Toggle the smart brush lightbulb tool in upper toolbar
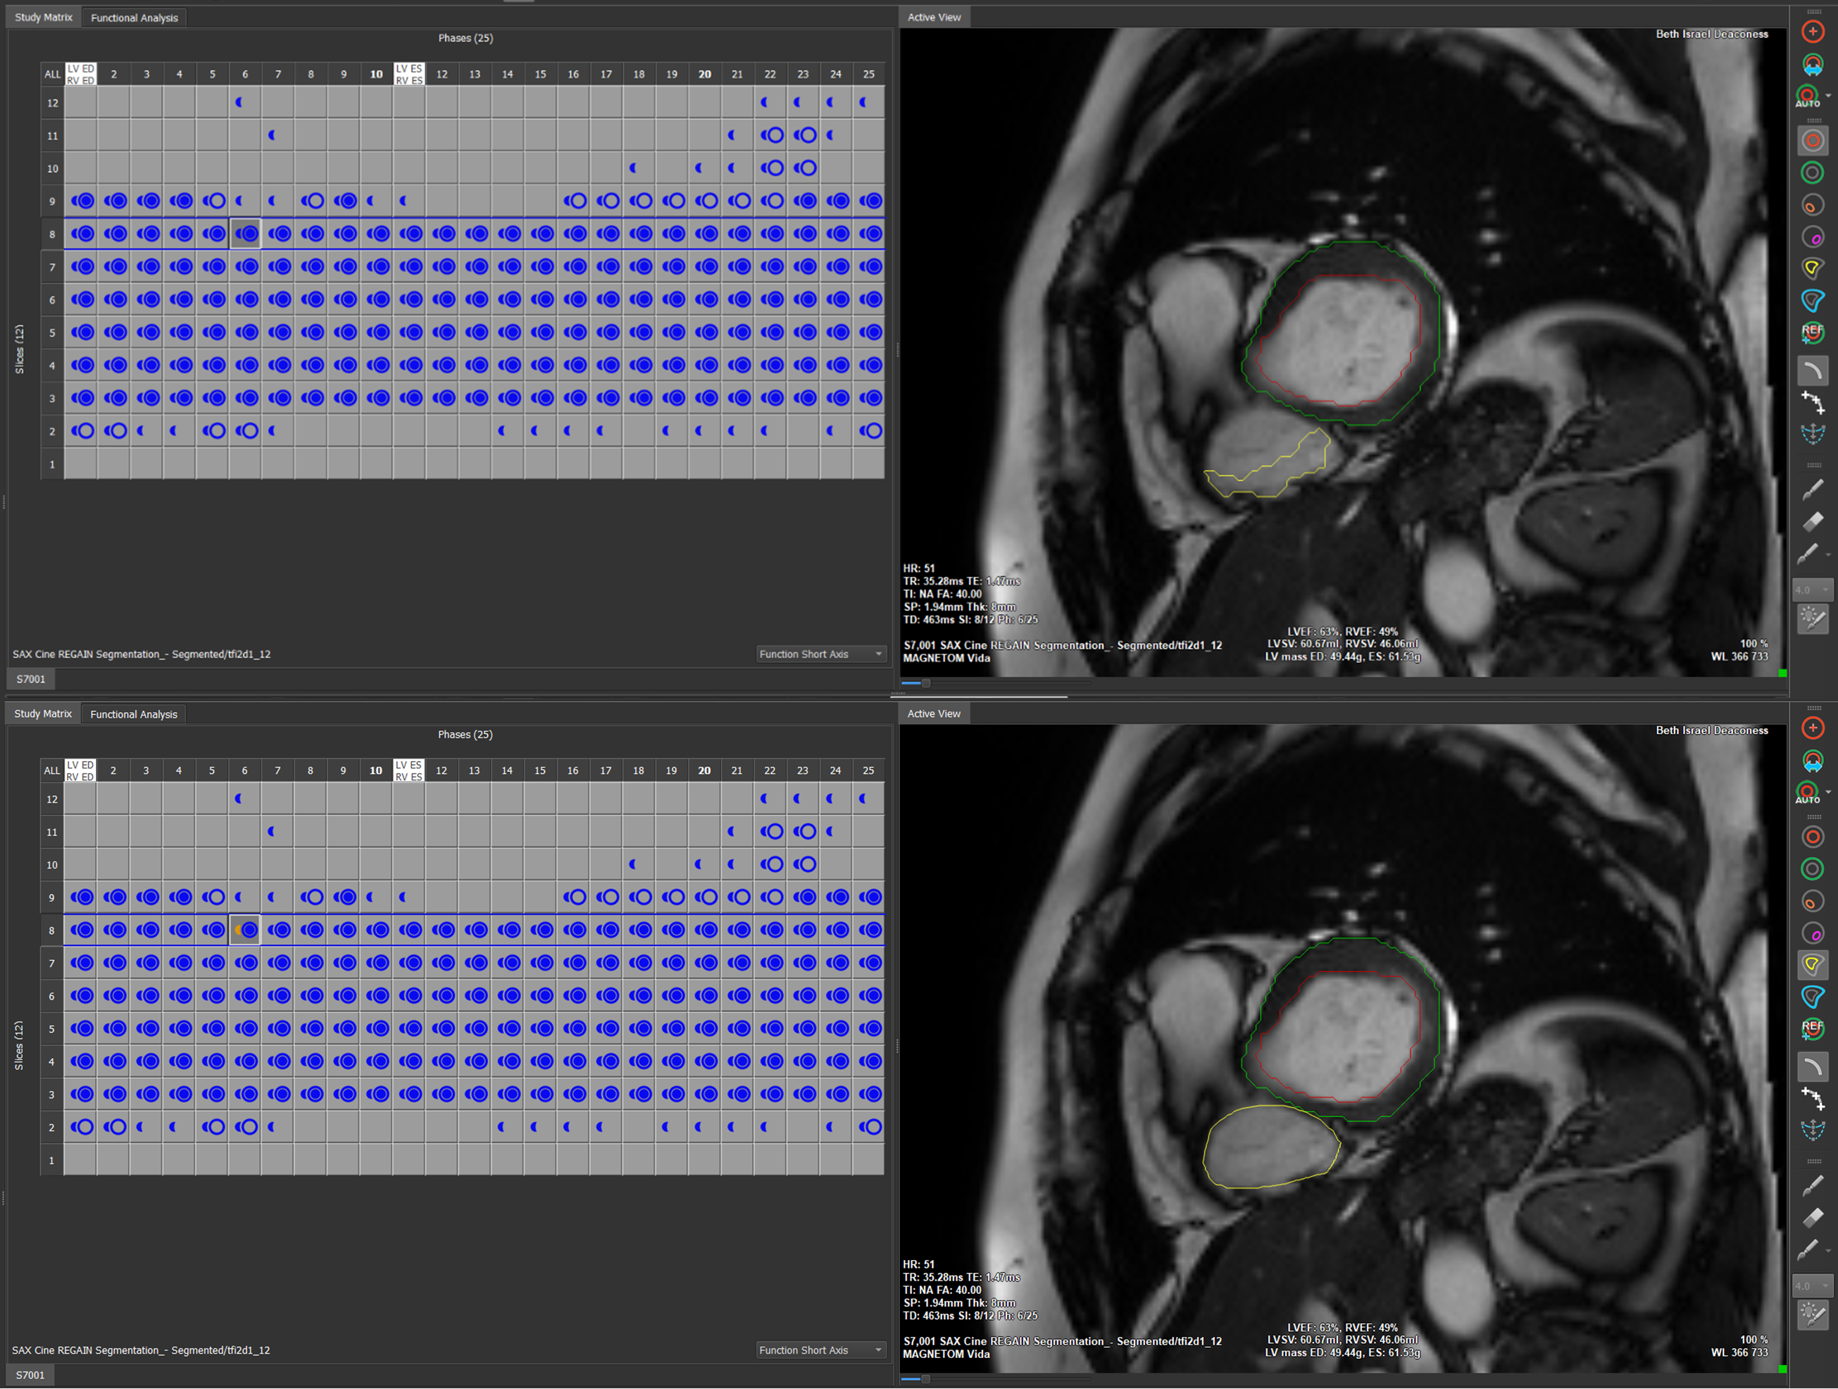The height and width of the screenshot is (1389, 1838). 1812,619
